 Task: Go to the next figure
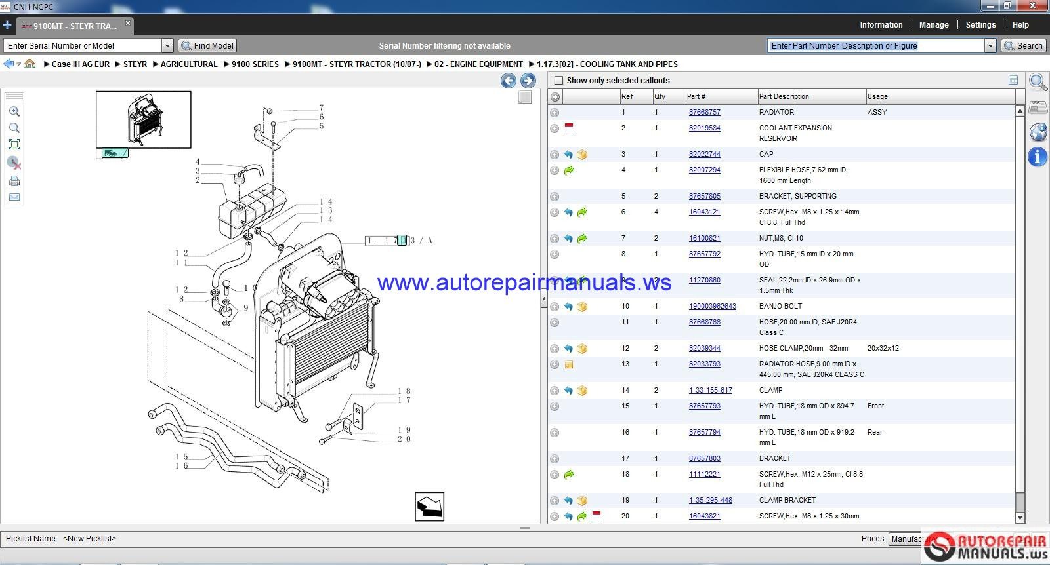pyautogui.click(x=528, y=81)
